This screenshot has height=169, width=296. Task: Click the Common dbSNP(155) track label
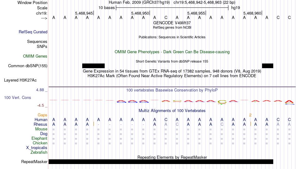pyautogui.click(x=28, y=66)
